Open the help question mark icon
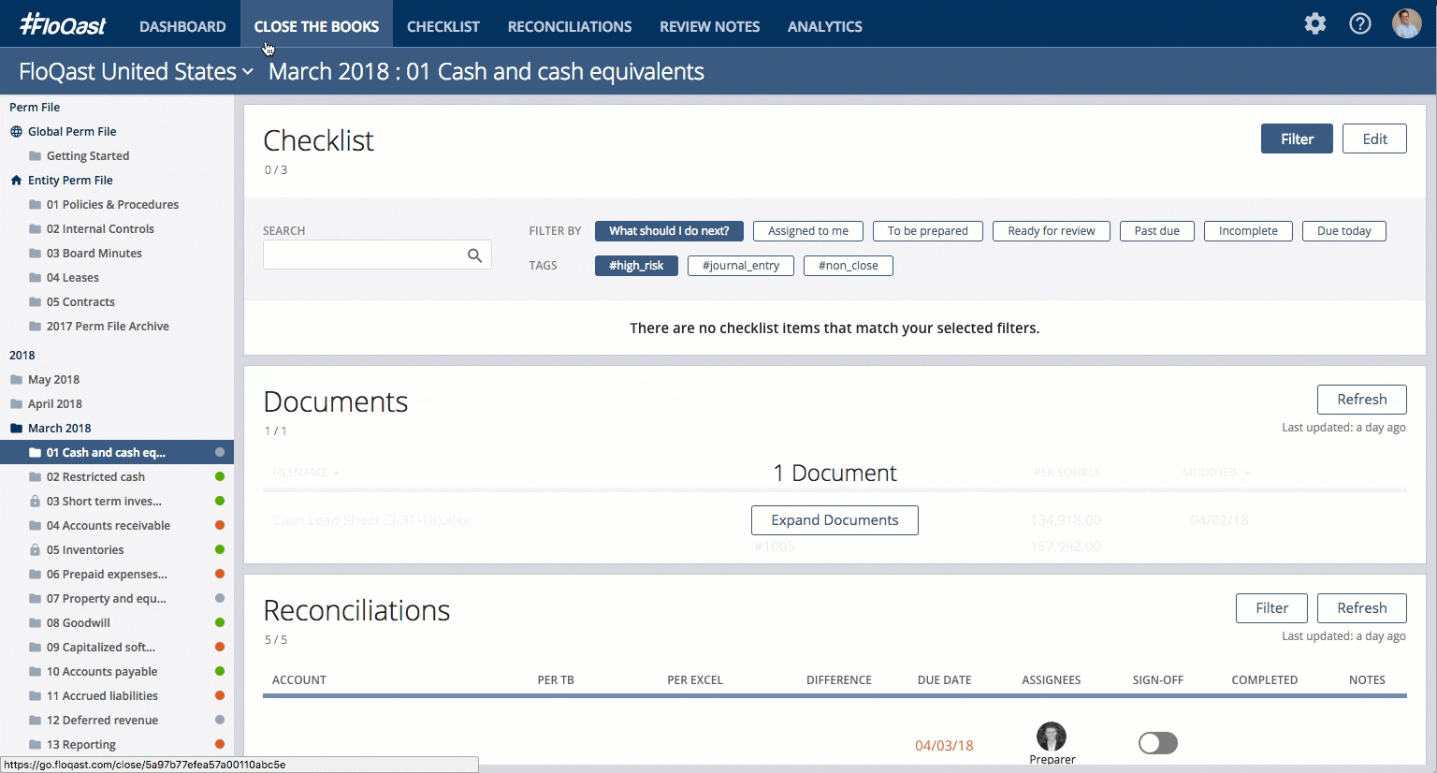 [x=1360, y=23]
